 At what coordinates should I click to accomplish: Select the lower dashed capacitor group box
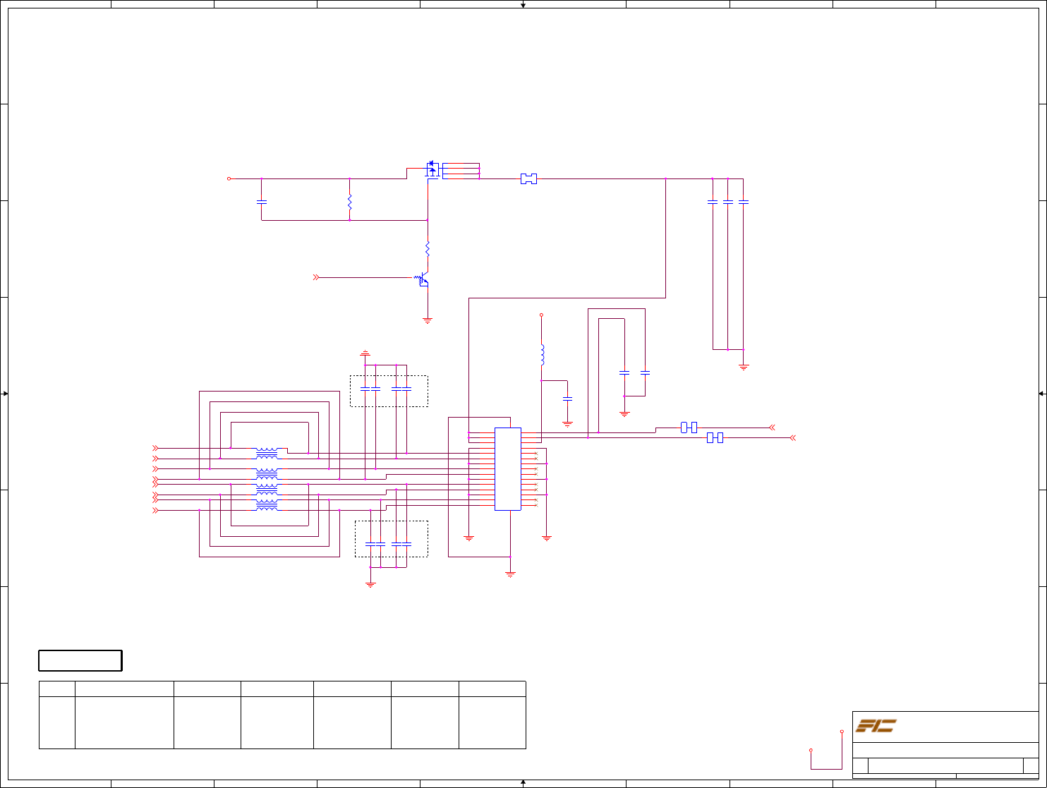392,539
